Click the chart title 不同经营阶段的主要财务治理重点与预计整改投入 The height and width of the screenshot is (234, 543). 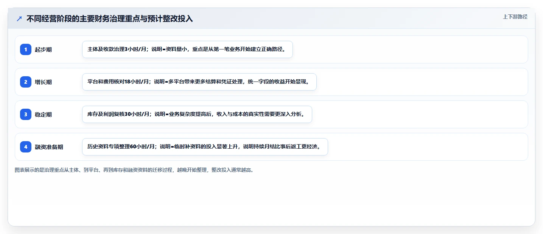(110, 18)
